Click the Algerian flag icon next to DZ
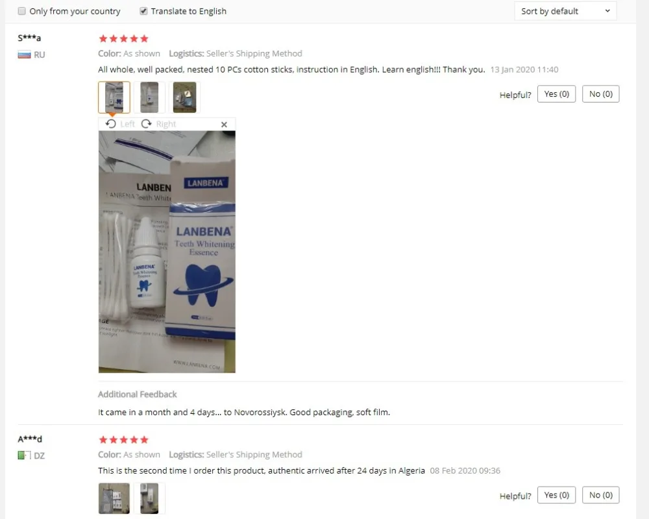 pos(25,455)
